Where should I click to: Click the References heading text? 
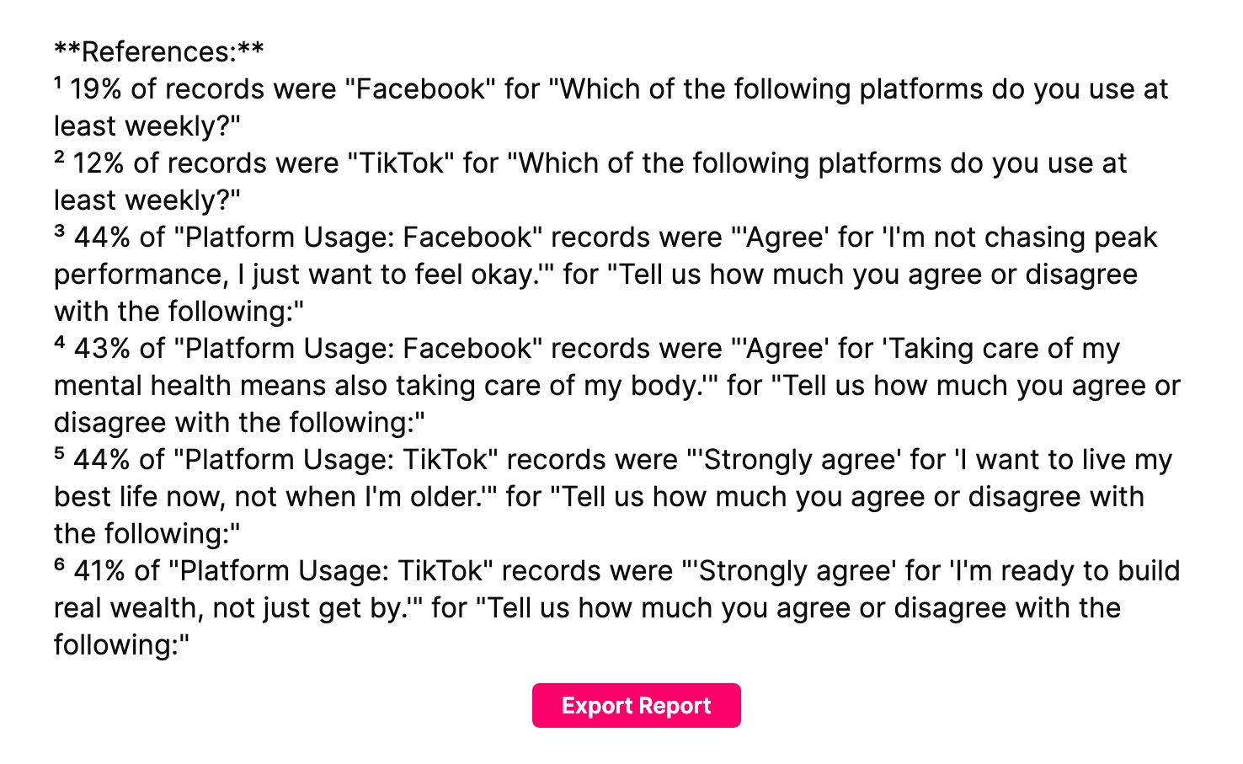[x=159, y=52]
